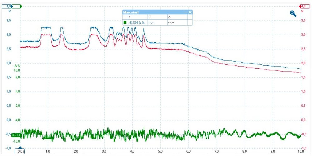Click the red V unit label on right axis
Image resolution: width=312 pixels, height=156 pixels.
[302, 11]
